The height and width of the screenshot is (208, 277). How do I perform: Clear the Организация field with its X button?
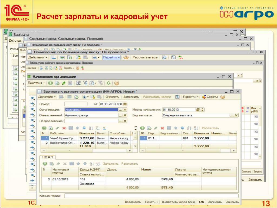click(x=125, y=110)
